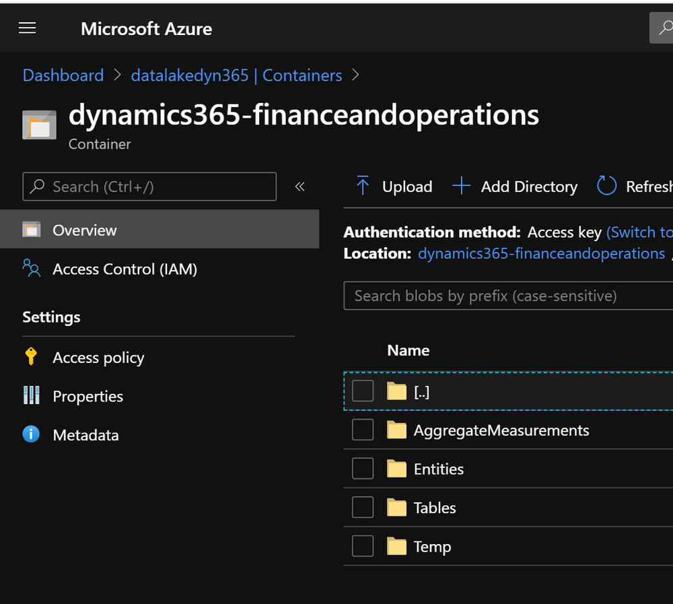Select the Upload blob icon
Viewport: 673px width, 604px height.
pos(363,186)
